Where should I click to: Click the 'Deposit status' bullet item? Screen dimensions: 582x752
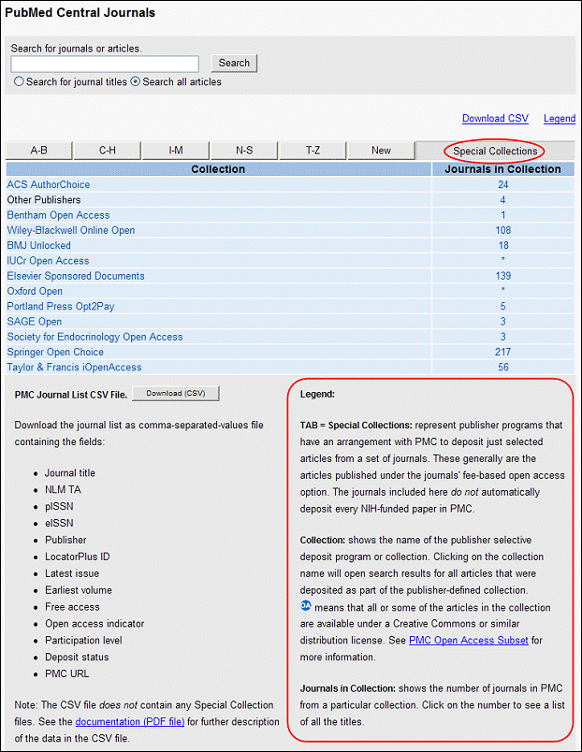pos(77,658)
